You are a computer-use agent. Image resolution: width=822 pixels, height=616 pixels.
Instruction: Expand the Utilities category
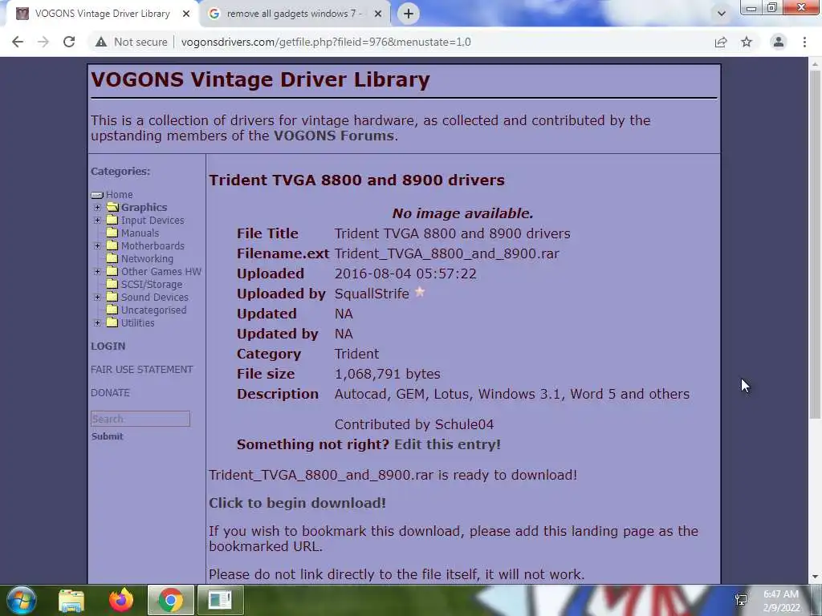coord(97,323)
